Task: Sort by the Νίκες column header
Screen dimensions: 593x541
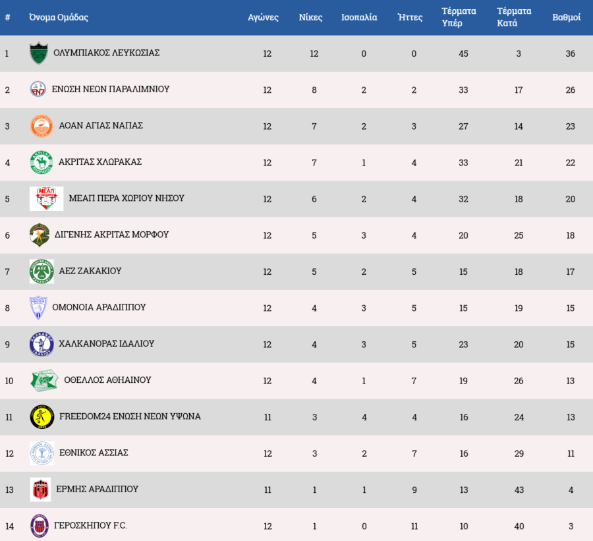Action: coord(310,17)
